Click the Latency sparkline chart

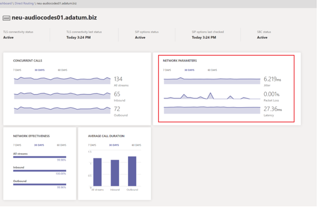(212, 110)
